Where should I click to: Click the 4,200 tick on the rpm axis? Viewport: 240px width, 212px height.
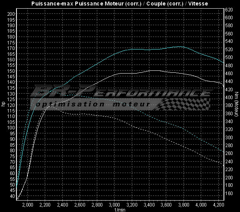point(218,205)
